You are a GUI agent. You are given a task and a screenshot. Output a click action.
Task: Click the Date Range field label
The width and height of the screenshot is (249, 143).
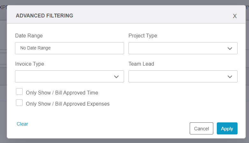pos(29,36)
